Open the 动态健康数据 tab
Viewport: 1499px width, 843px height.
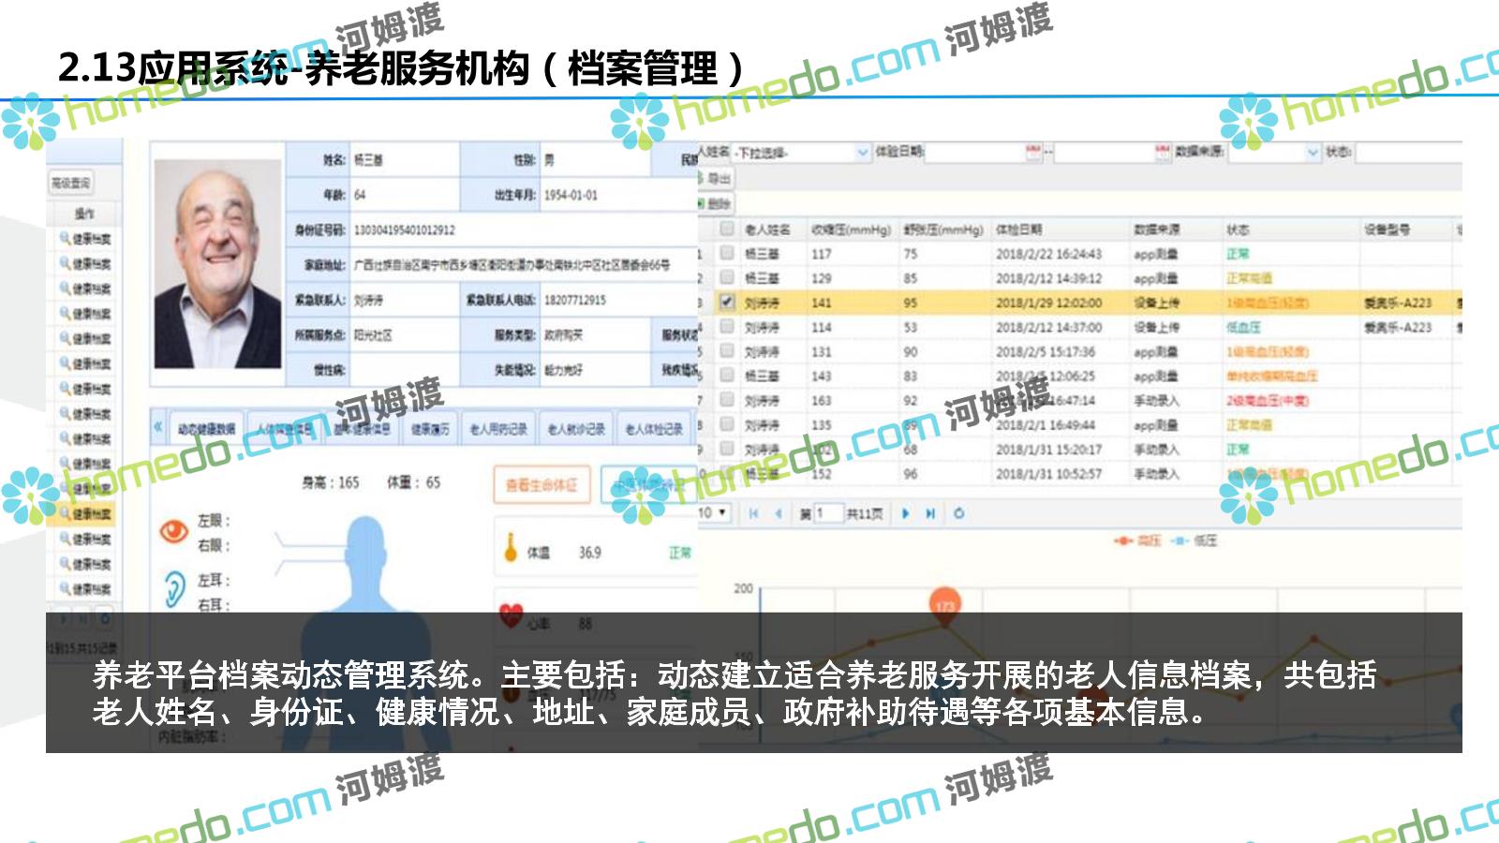click(206, 429)
